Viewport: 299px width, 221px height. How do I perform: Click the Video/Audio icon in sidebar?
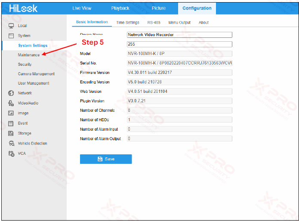(11, 103)
